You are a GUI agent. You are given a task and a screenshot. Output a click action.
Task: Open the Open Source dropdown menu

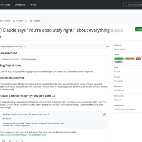pyautogui.click(x=6, y=5)
